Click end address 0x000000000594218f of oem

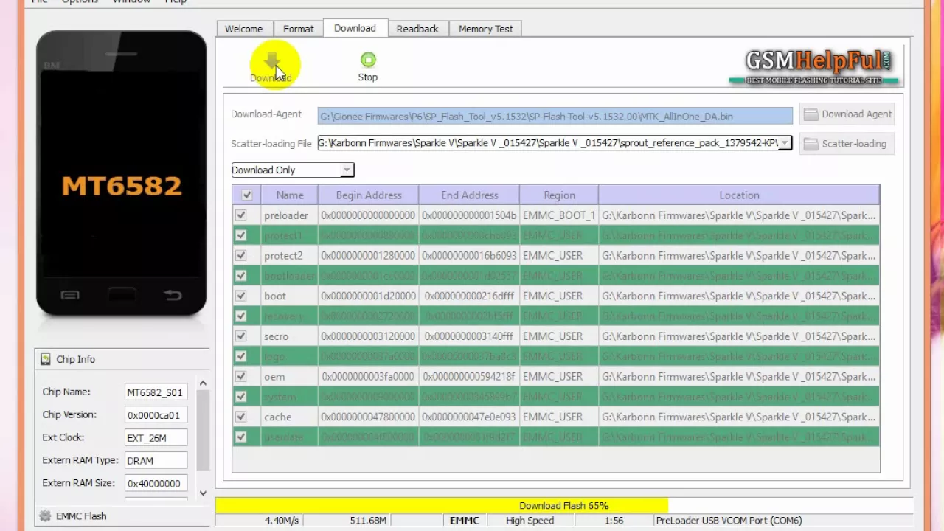[469, 376]
